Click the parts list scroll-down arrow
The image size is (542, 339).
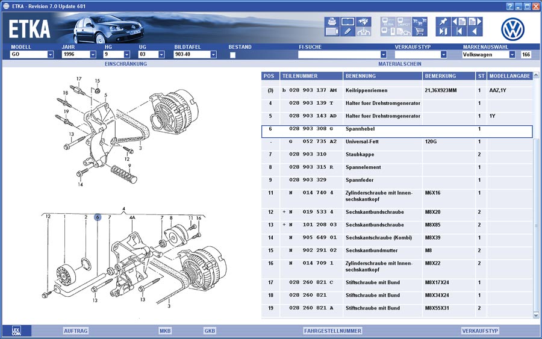536,315
